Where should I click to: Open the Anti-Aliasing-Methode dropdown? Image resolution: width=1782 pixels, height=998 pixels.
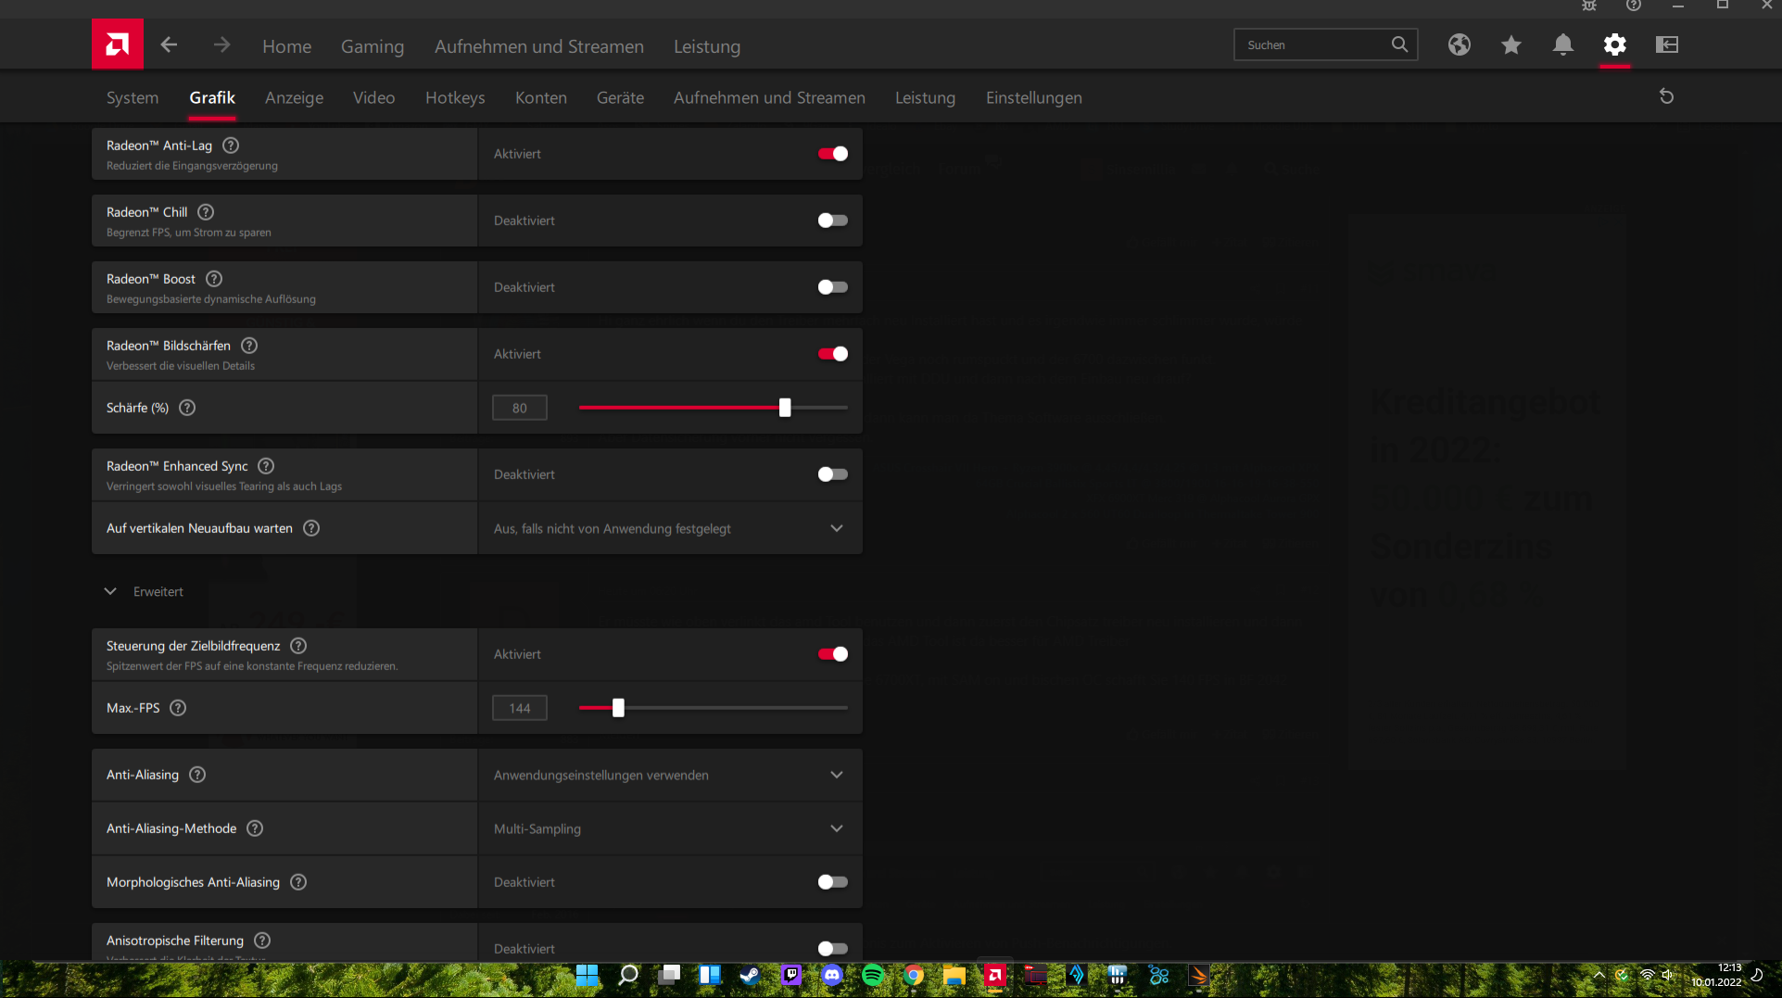[x=670, y=828]
